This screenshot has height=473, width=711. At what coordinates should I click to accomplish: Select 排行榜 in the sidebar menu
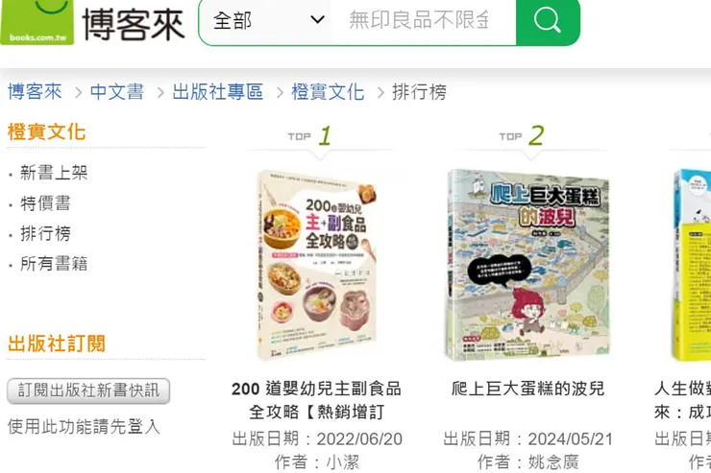tap(45, 233)
